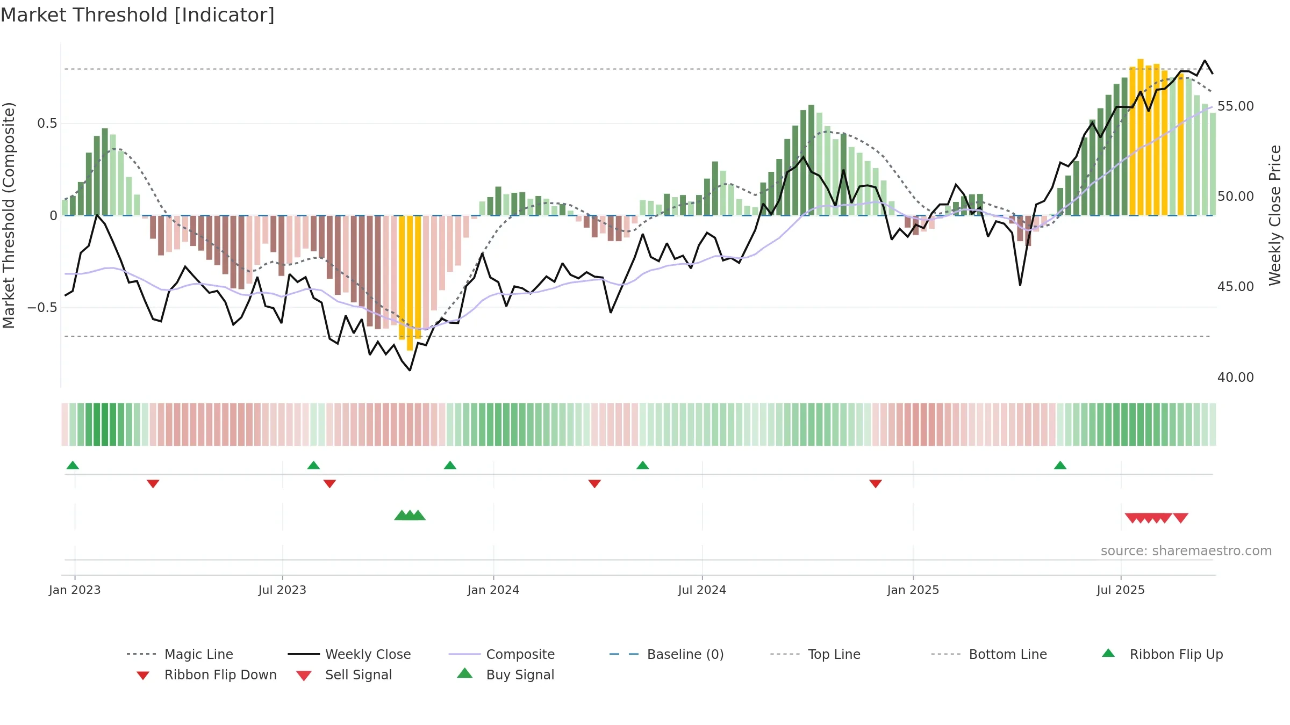Click the 55.00 price axis label

click(1236, 106)
